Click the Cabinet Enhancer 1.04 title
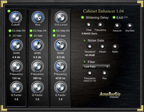This screenshot has height=112, width=144. coord(103,11)
